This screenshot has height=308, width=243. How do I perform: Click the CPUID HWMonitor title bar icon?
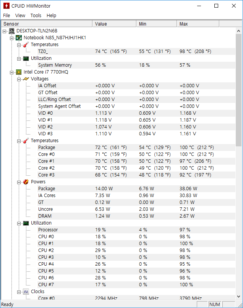(x=6, y=6)
